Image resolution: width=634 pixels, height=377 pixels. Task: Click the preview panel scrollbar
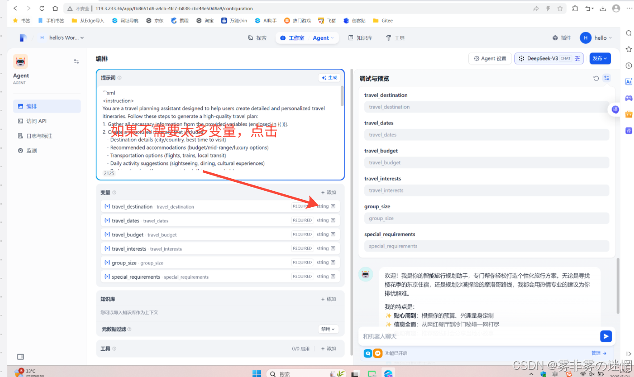[x=618, y=286]
